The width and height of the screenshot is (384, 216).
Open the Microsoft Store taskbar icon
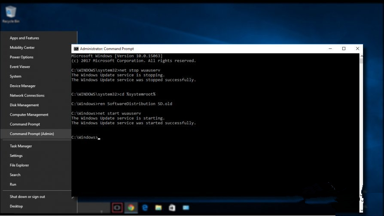click(172, 208)
